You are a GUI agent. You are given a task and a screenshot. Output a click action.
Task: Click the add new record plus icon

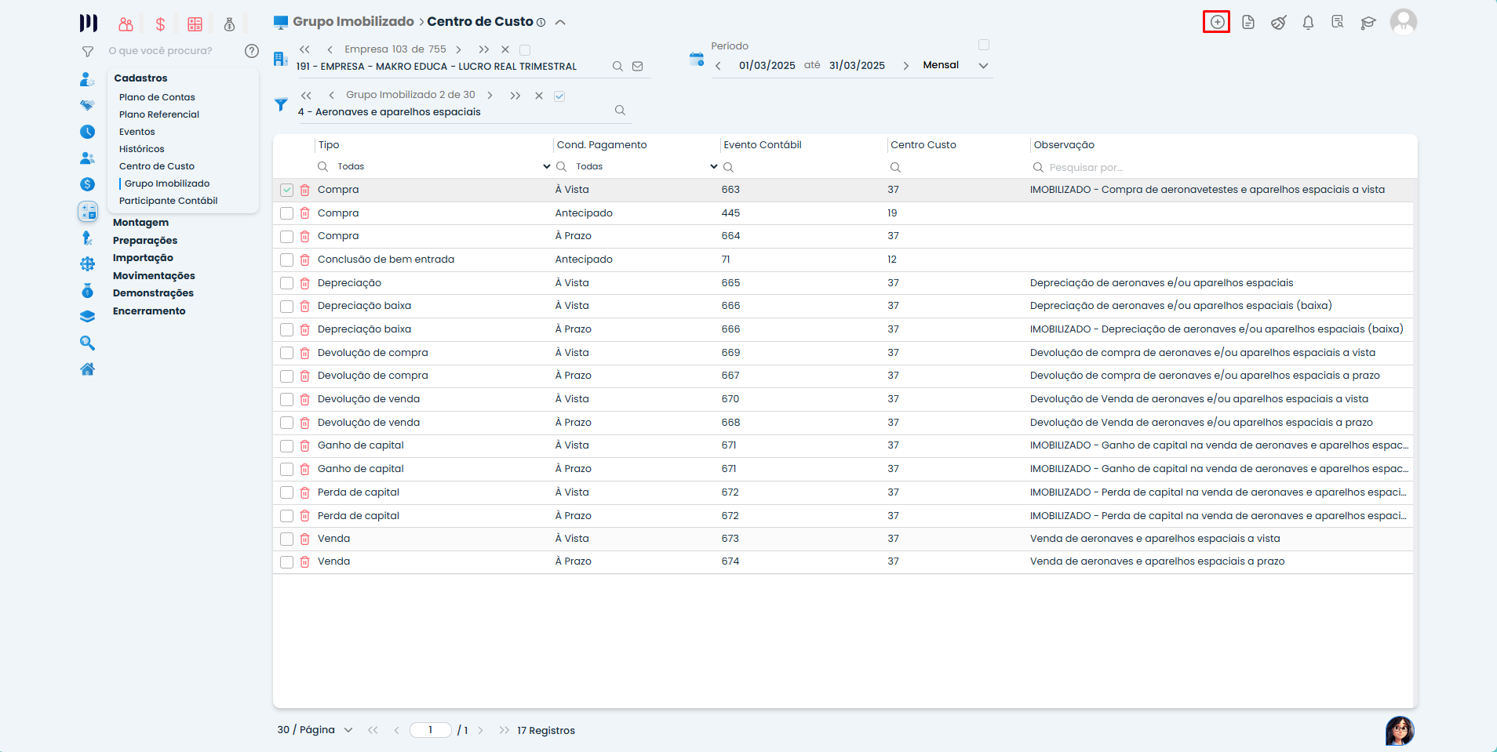pos(1216,22)
